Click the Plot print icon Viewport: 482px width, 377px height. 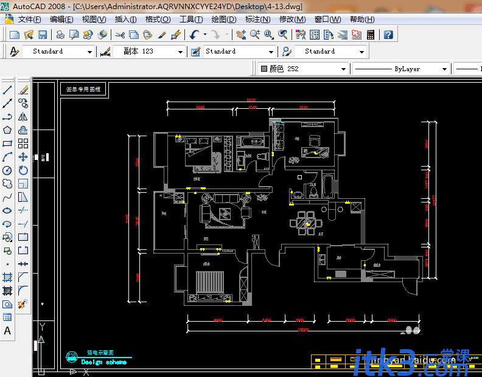point(60,35)
